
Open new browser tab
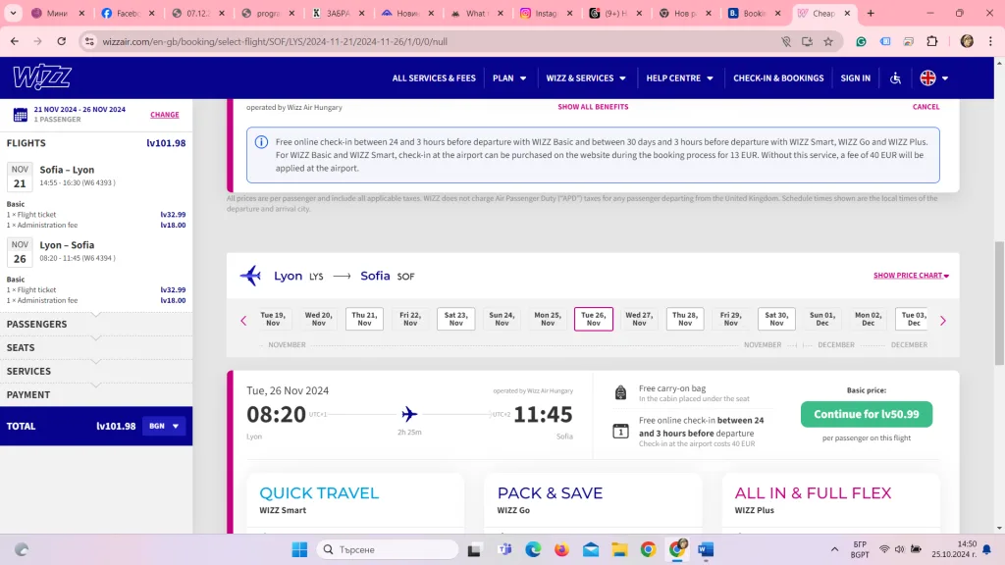click(x=871, y=13)
